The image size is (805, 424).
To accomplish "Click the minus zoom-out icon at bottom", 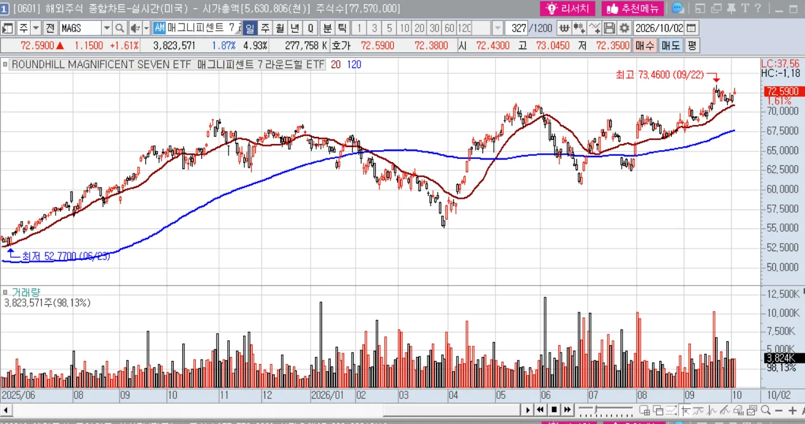I will 777,410.
